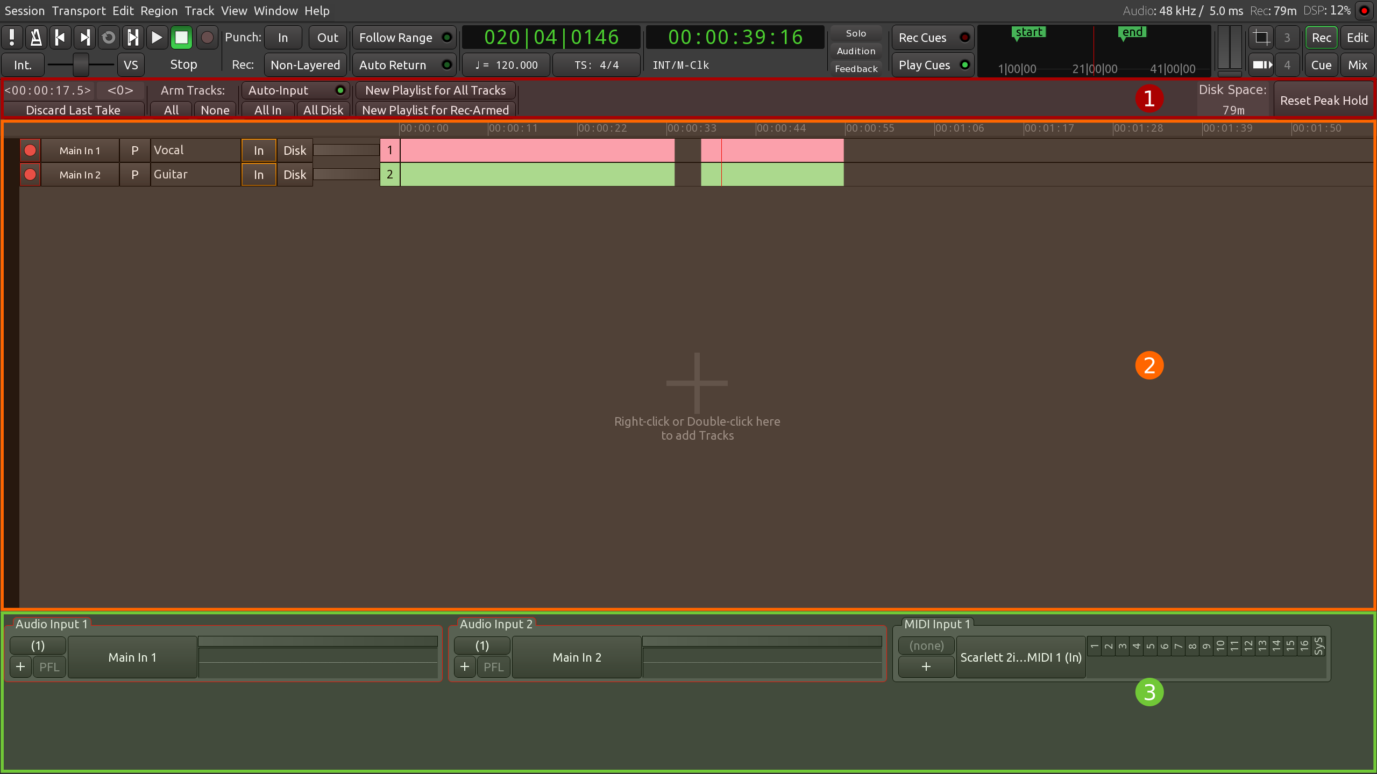Screen dimensions: 1377x774
Task: Click Reset Peak Hold button
Action: click(x=1324, y=101)
